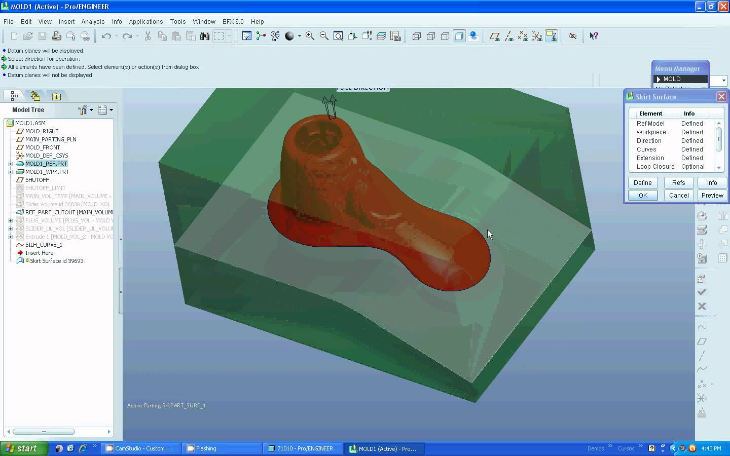Open the selection filter dropdown arrow
This screenshot has height=456, width=730.
tap(723, 81)
